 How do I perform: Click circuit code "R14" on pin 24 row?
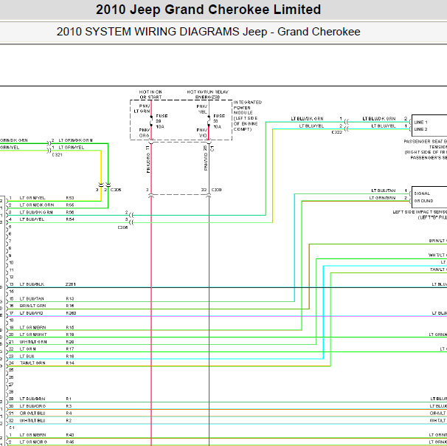(x=70, y=363)
